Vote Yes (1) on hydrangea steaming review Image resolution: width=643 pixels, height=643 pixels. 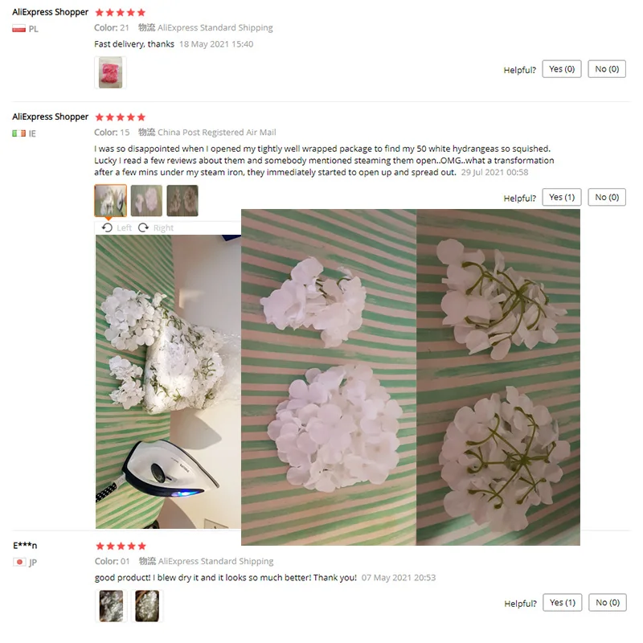[562, 197]
